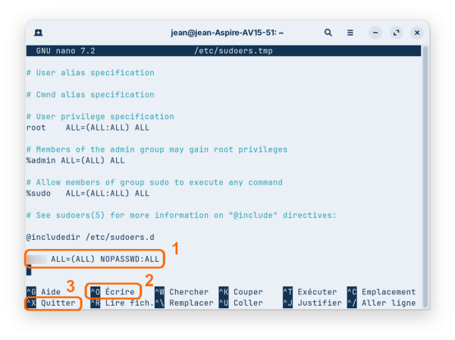
Task: Click the Couper shortcut
Action: point(240,292)
